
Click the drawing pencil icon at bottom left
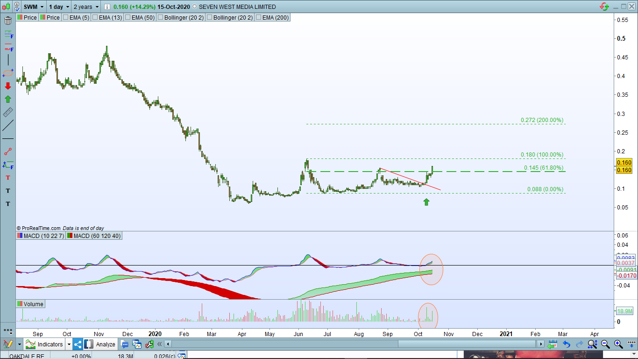(8, 345)
